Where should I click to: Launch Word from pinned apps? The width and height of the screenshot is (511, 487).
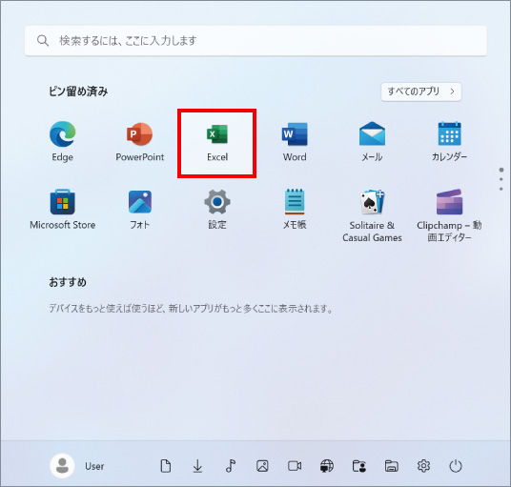tap(295, 142)
